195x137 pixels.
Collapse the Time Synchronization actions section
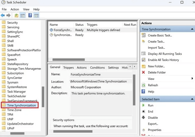192,29
